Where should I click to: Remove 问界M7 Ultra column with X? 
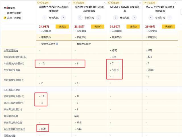point(104,3)
